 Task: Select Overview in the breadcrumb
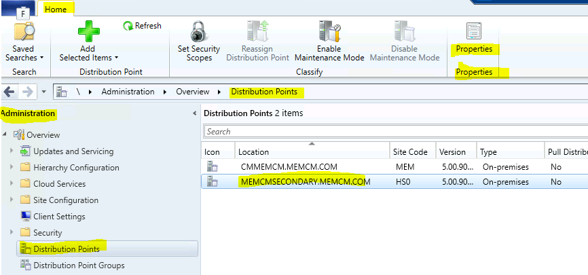click(193, 92)
